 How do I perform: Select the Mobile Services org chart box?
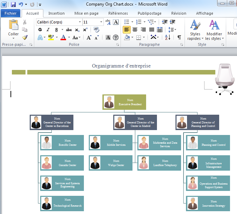click(111, 143)
